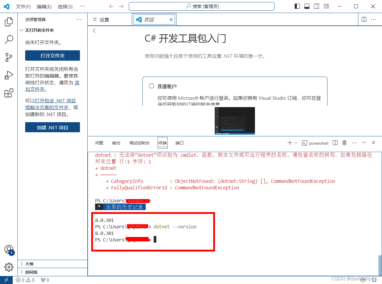Viewport: 382px width, 284px height.
Task: Select the 连接帐户 radio button
Action: pyautogui.click(x=151, y=86)
